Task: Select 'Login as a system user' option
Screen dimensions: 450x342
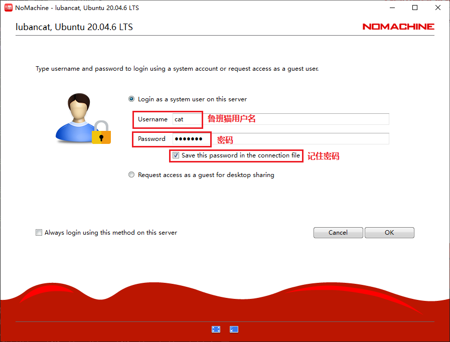Action: [132, 99]
